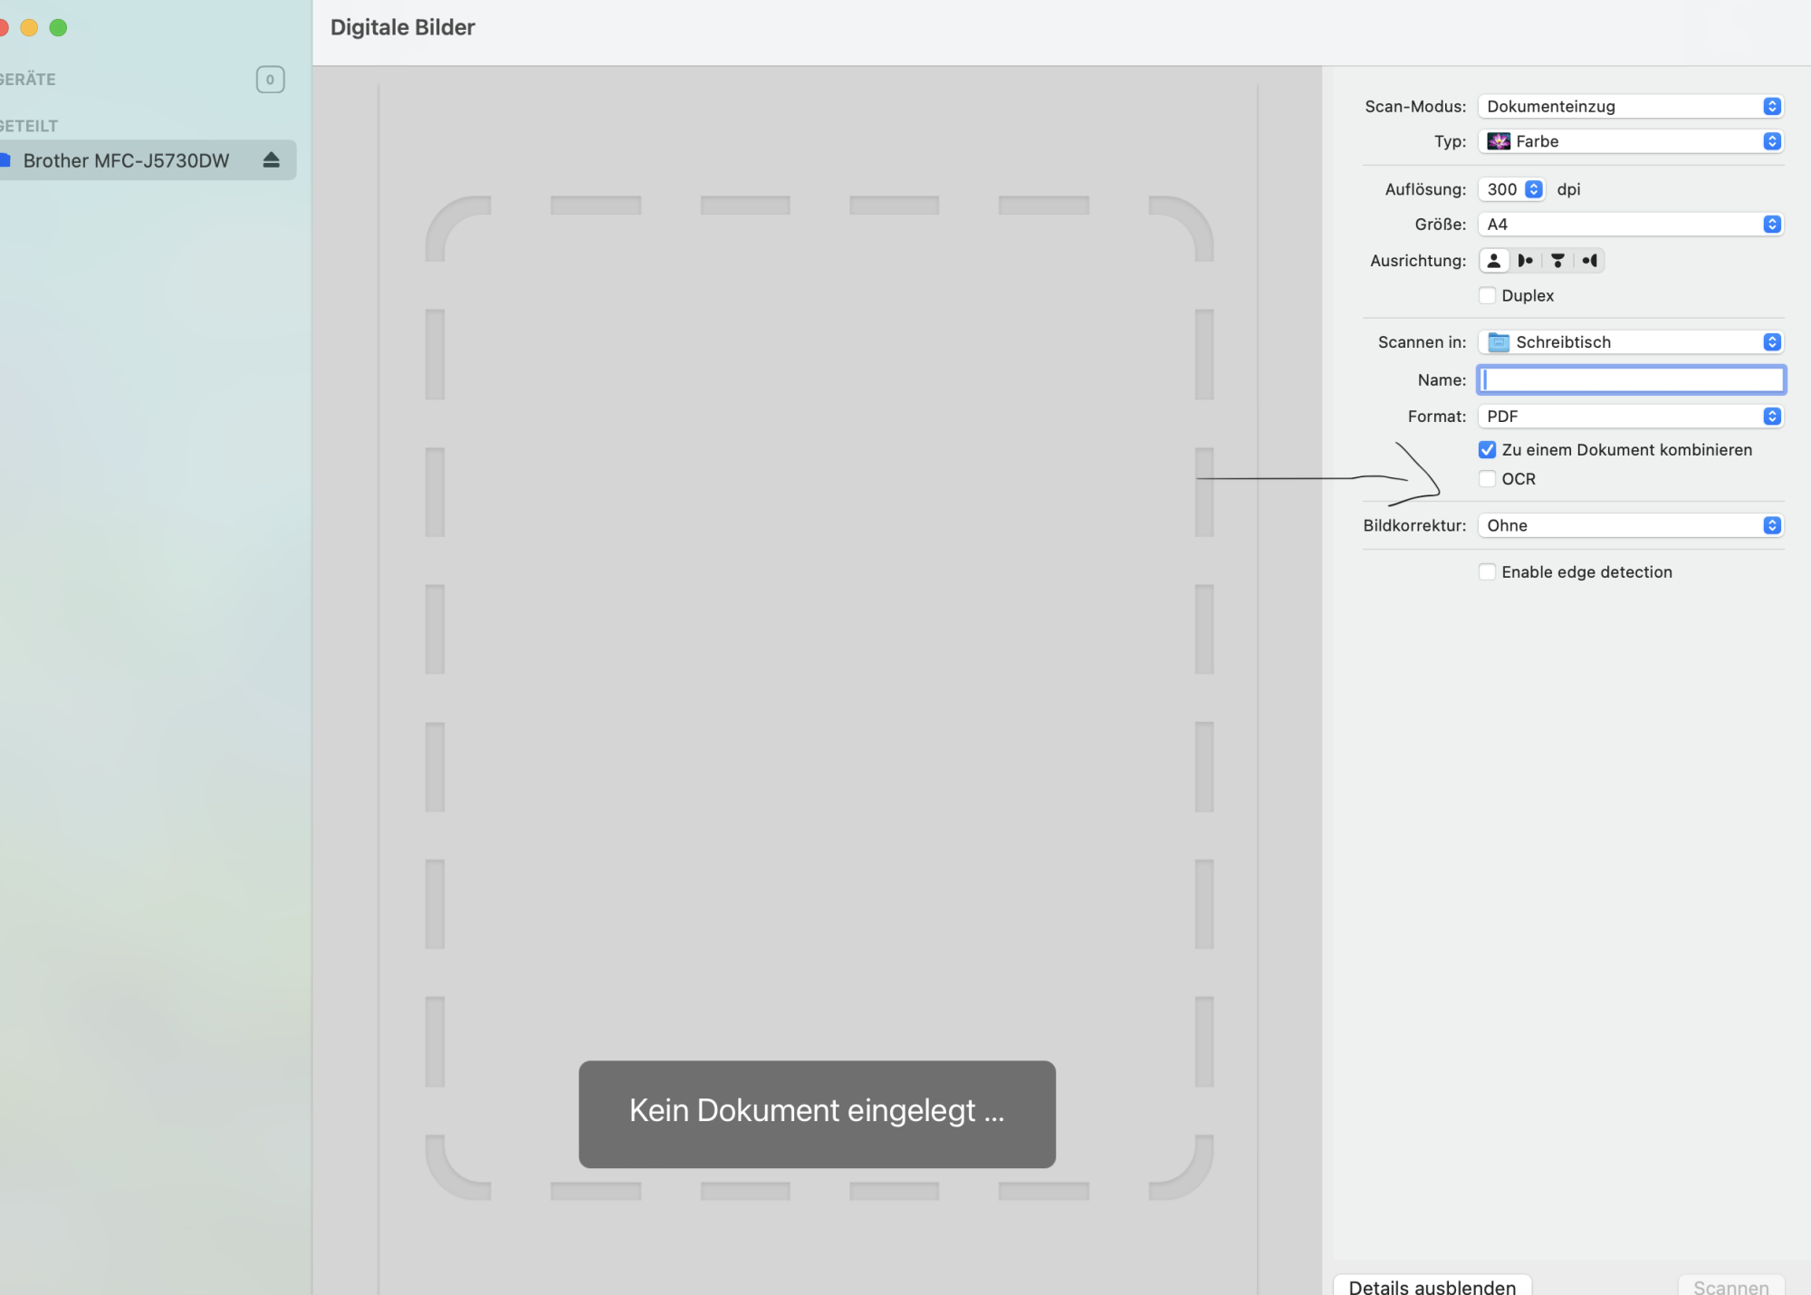Open the Bildkorrektur dropdown
1811x1295 pixels.
[1630, 526]
